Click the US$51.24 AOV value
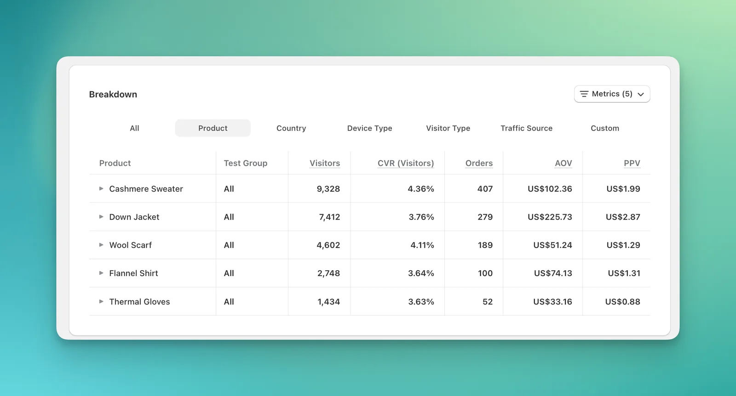The width and height of the screenshot is (736, 396). tap(552, 245)
